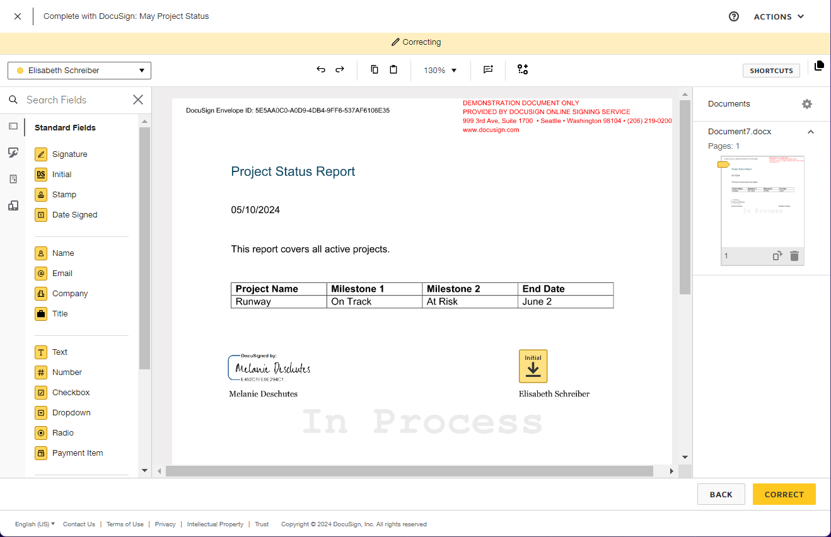Open the Elisabeth Schreiber recipient dropdown

click(x=79, y=71)
